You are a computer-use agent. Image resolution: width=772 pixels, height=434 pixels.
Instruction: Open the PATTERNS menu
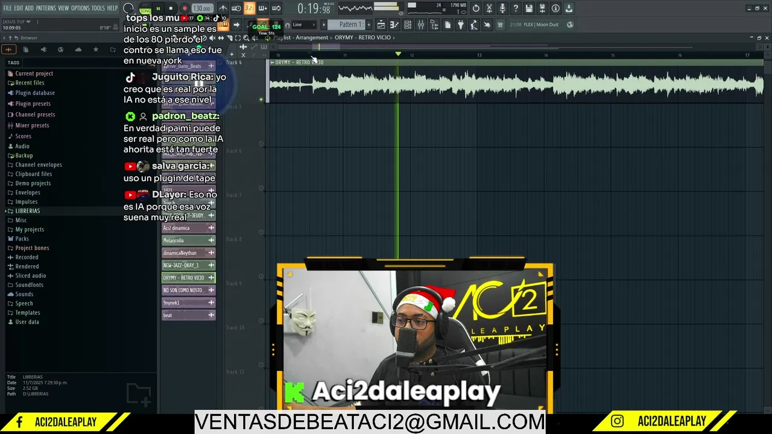(46, 8)
